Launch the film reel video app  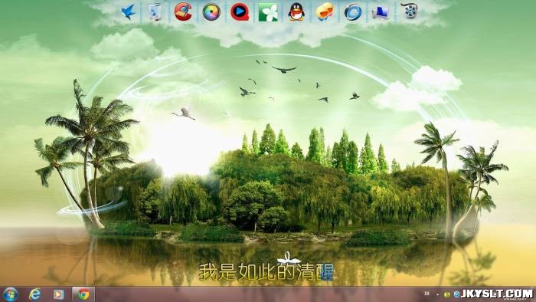click(410, 11)
